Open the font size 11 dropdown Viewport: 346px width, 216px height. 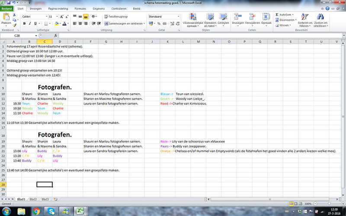point(57,16)
